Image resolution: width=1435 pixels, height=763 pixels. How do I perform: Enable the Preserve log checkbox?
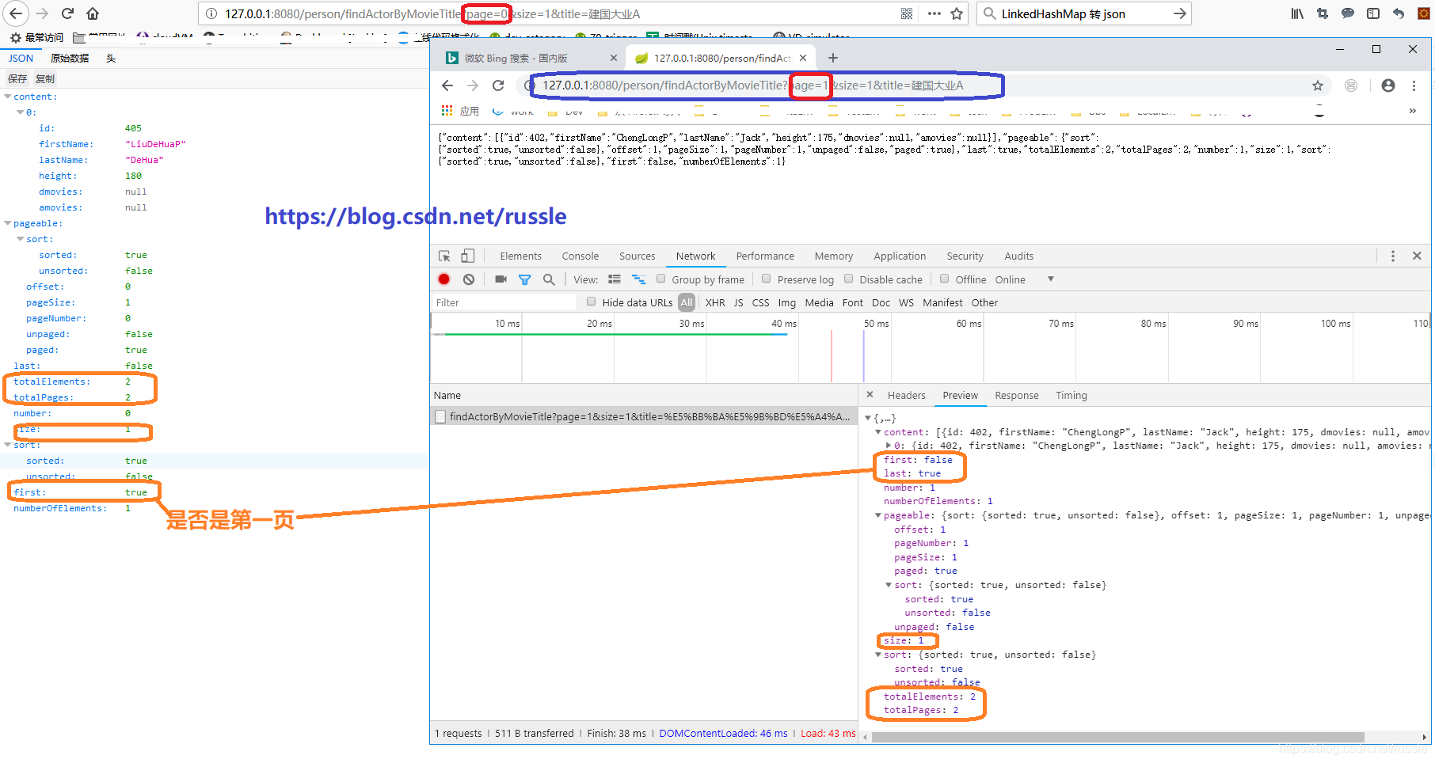(x=766, y=279)
